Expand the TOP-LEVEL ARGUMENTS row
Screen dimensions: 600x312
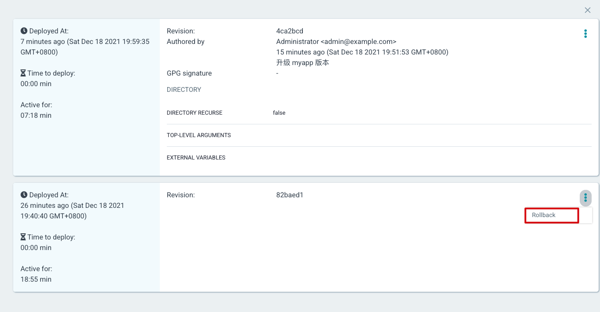pyautogui.click(x=379, y=135)
